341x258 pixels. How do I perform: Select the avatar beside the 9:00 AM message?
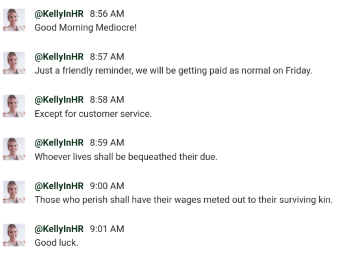14,192
